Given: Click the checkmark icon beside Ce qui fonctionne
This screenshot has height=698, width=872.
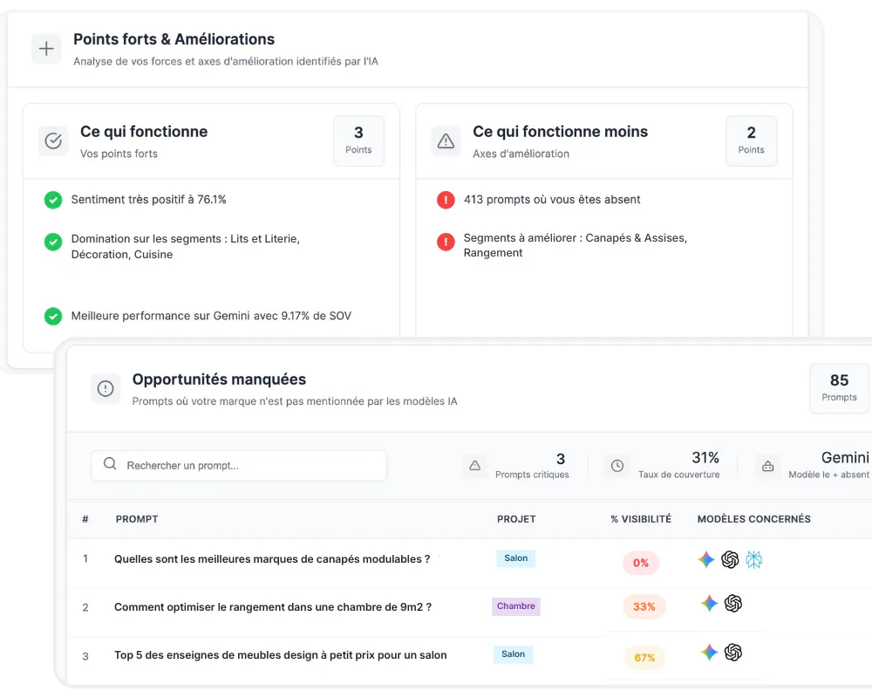Looking at the screenshot, I should [52, 140].
